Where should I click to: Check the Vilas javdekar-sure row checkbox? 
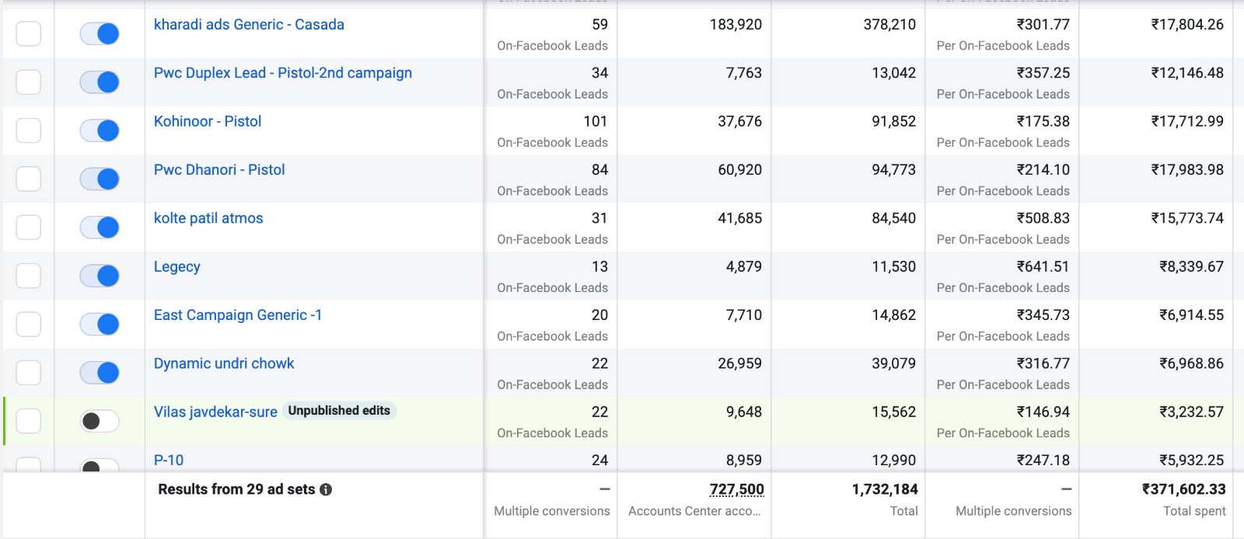point(29,421)
